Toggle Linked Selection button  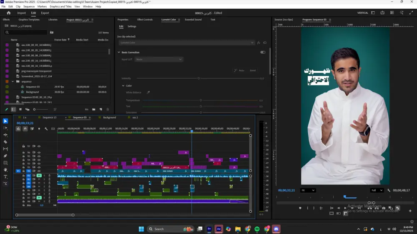click(x=32, y=129)
